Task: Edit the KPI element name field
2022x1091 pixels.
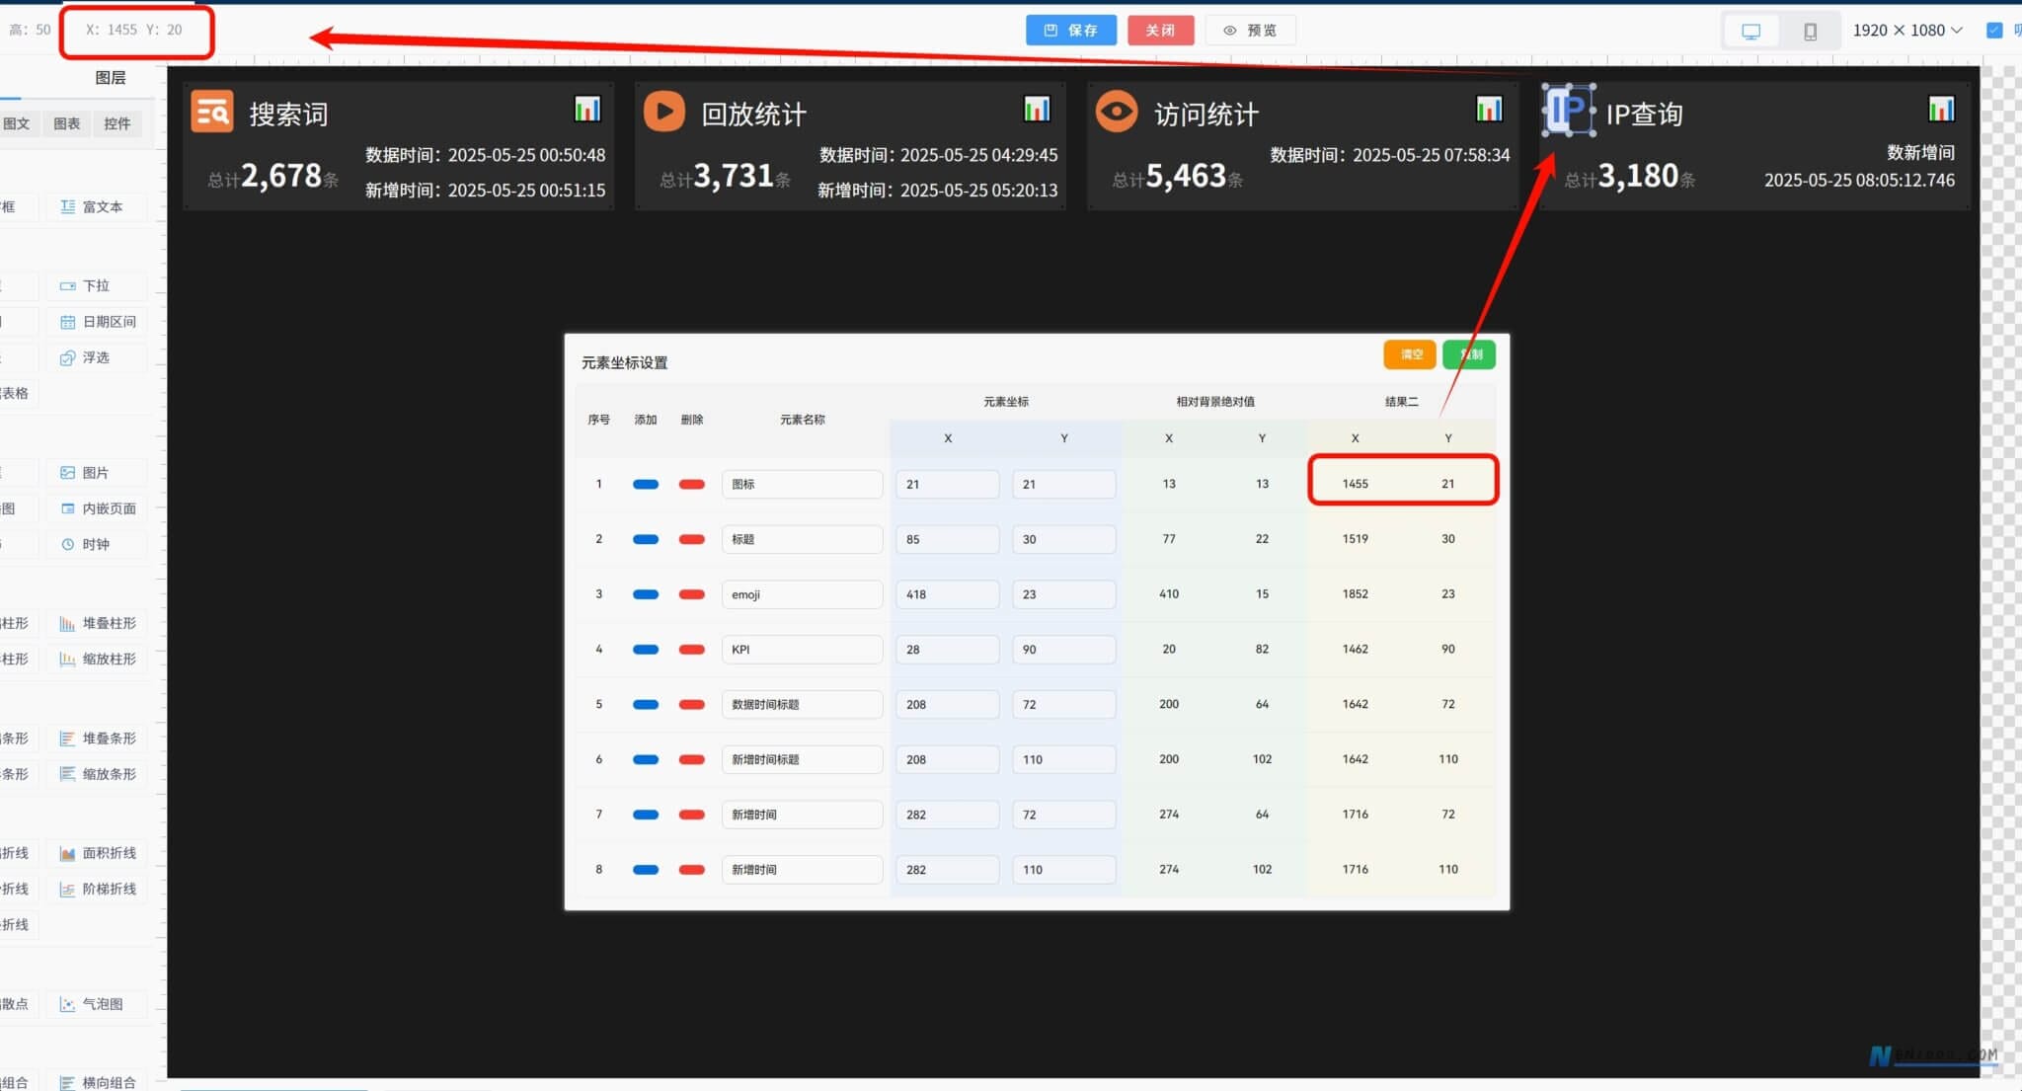Action: (802, 650)
